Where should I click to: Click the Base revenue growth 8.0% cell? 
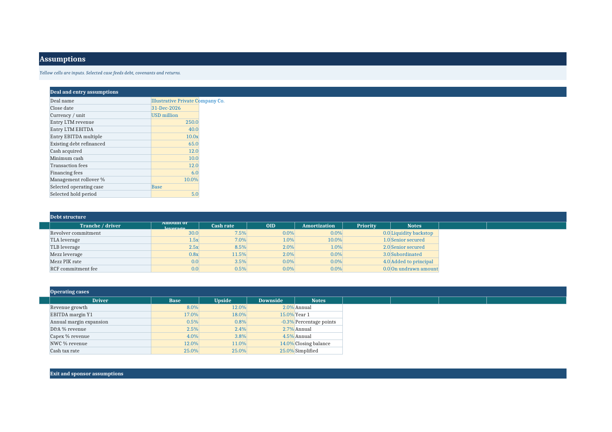point(175,307)
